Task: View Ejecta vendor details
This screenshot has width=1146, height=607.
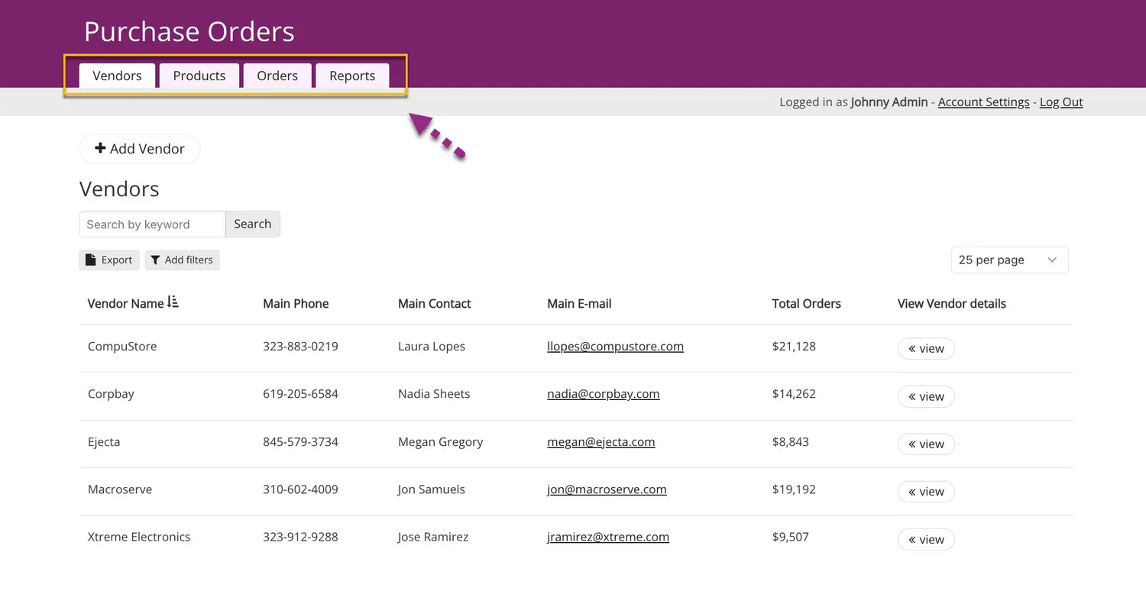Action: coord(925,444)
